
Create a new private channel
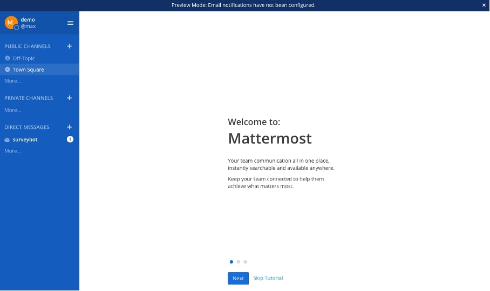point(69,98)
